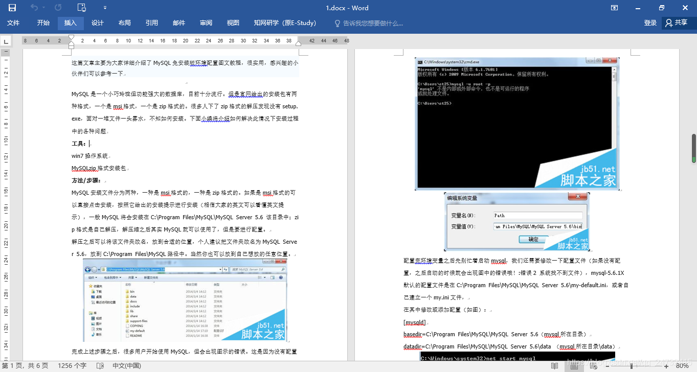Click the Redo icon on Quick Access Toolbar
Viewport: 697px width, 372px height.
point(58,8)
